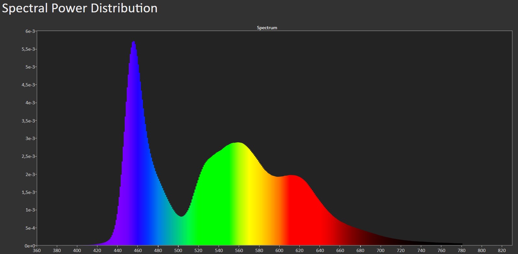Click the 620 wavelength tick label
This screenshot has height=254, width=518.
299,250
